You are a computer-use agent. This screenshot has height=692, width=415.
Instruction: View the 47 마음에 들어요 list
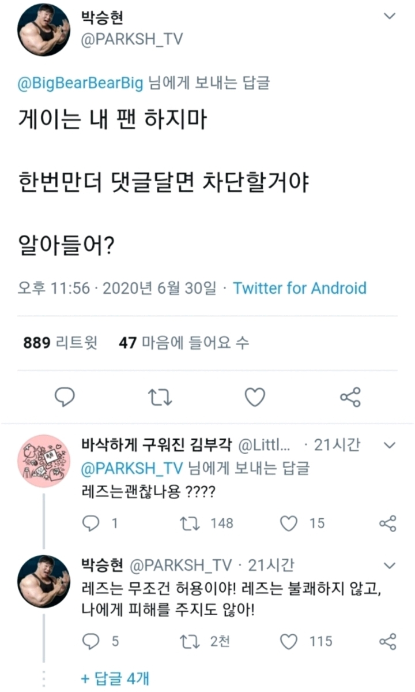[x=183, y=343]
